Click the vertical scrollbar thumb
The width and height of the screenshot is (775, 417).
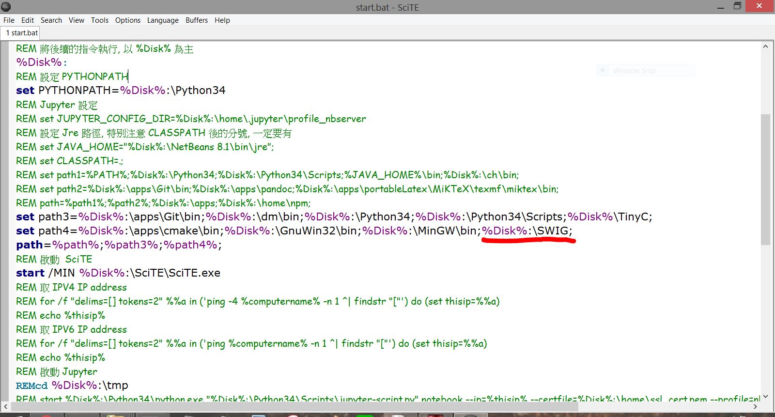(x=765, y=179)
